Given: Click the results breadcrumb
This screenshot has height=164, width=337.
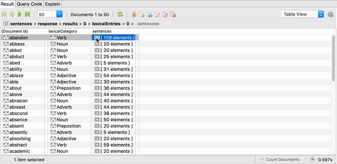Looking at the screenshot, I should (x=70, y=24).
